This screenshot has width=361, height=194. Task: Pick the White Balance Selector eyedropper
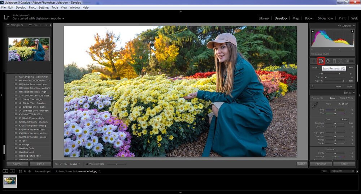(314, 105)
